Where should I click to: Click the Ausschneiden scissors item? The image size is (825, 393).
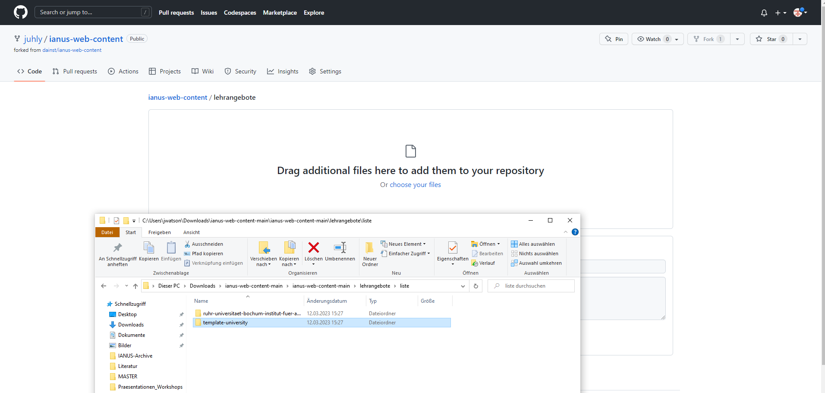point(204,244)
